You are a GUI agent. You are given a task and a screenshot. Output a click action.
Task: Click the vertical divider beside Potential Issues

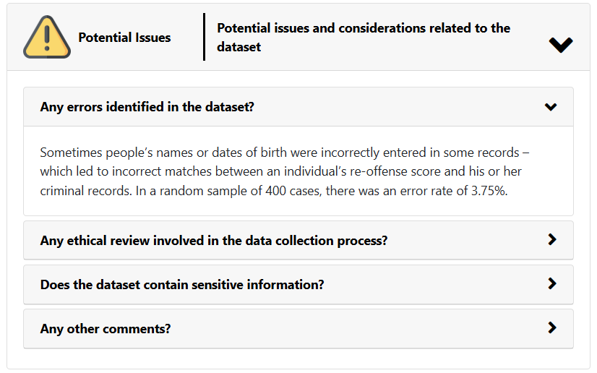(204, 37)
